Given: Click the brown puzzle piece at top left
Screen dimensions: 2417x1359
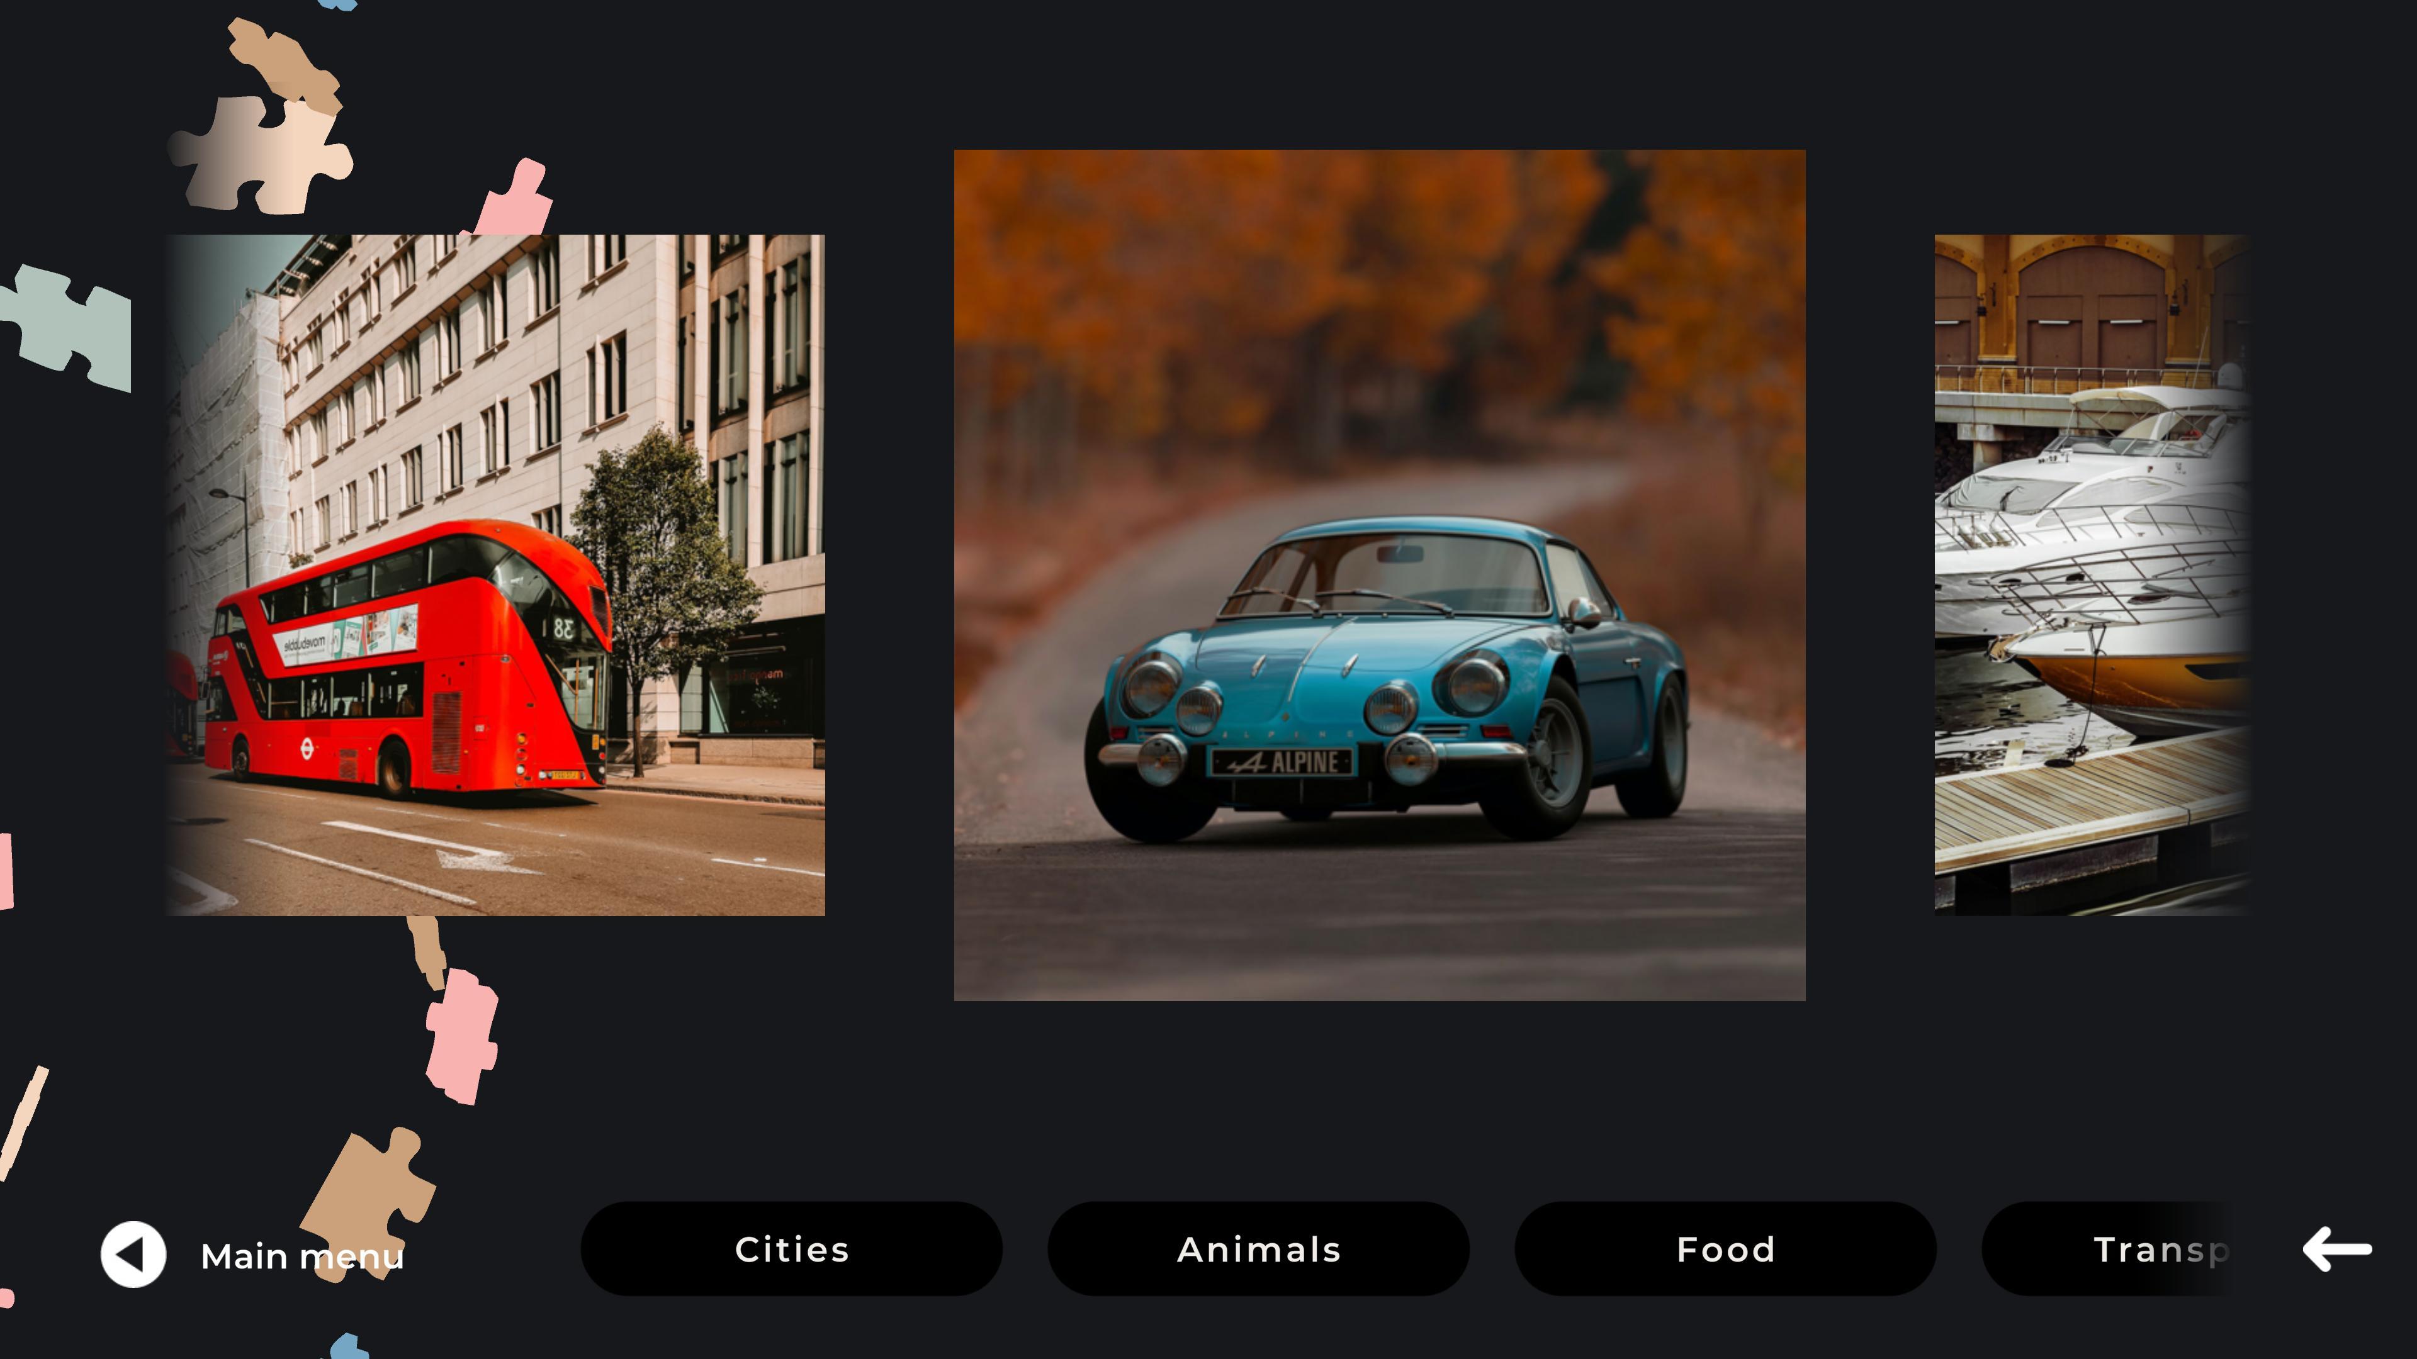Looking at the screenshot, I should pyautogui.click(x=285, y=65).
